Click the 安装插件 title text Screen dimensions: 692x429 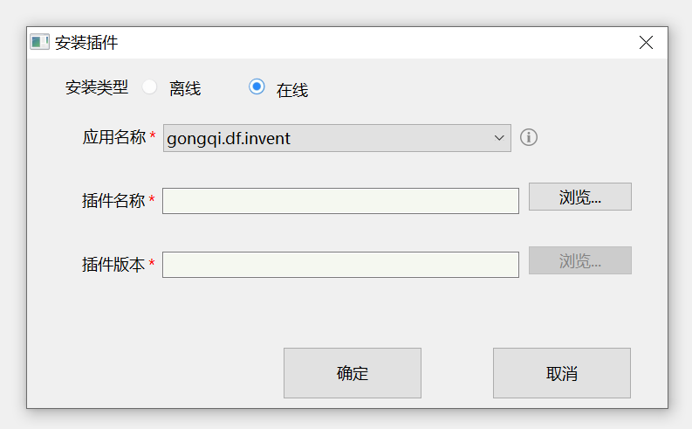click(86, 42)
